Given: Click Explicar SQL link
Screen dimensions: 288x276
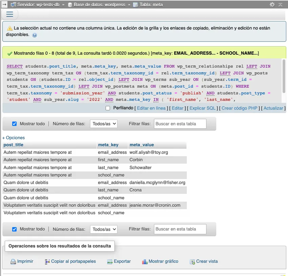Looking at the screenshot, I should (x=202, y=108).
